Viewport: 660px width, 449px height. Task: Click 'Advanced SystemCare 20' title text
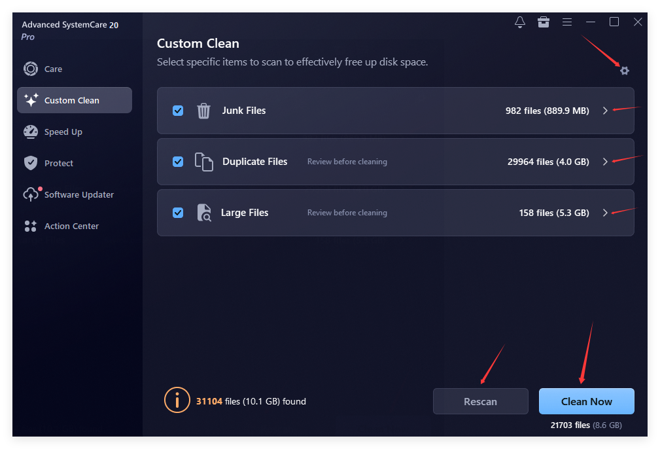click(x=70, y=25)
